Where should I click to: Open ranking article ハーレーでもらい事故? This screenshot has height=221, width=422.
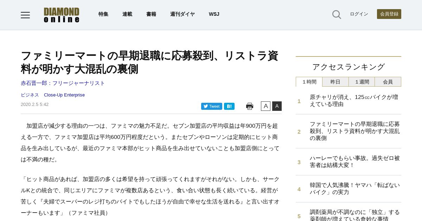tap(355, 162)
